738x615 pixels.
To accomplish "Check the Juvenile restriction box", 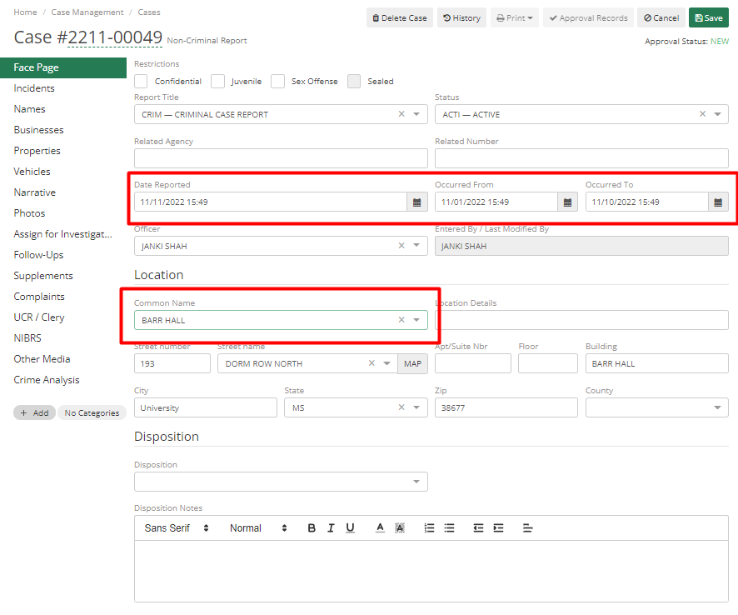I will 217,81.
